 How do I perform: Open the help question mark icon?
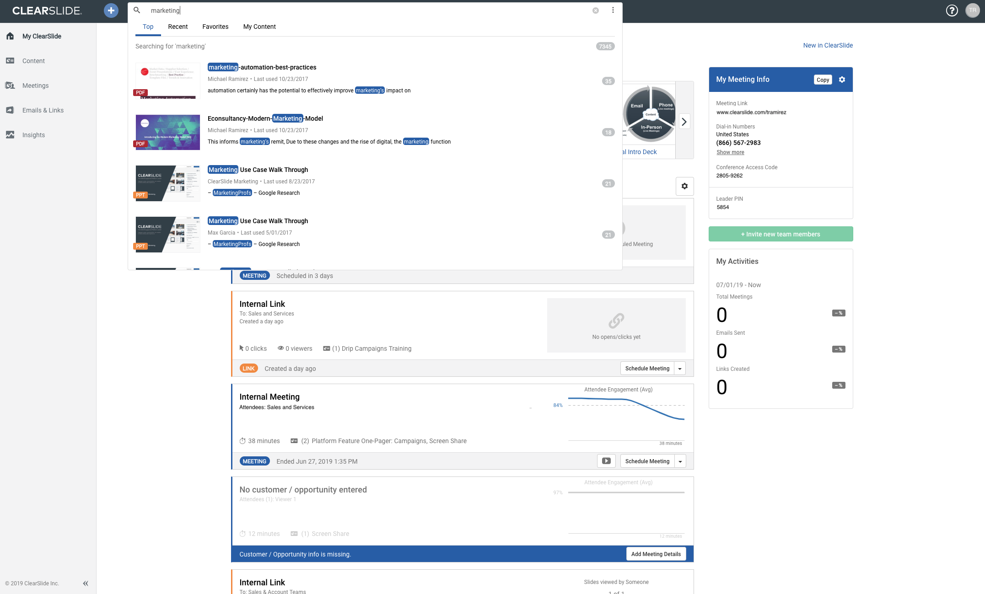pos(952,11)
